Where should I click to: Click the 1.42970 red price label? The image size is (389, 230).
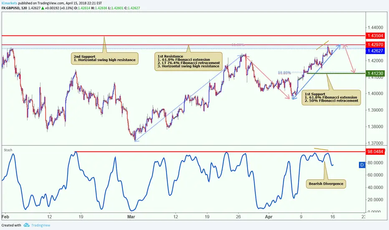[x=375, y=45]
